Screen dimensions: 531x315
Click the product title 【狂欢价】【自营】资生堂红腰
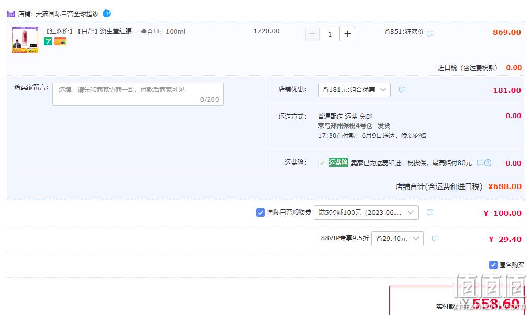coord(91,31)
